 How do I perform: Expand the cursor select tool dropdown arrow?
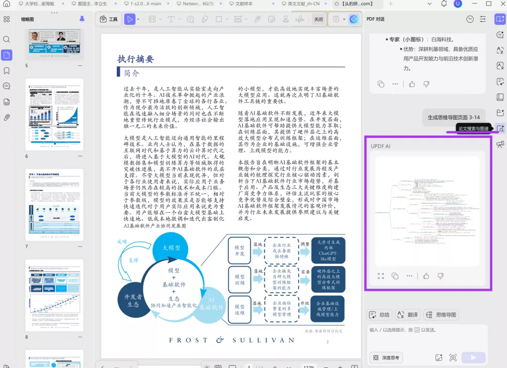coord(138,19)
